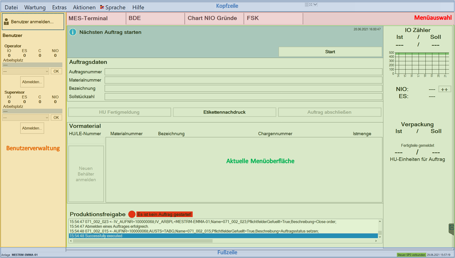This screenshot has width=455, height=258.
Task: Confirm Supervisor workplace with OK
Action: (56, 118)
